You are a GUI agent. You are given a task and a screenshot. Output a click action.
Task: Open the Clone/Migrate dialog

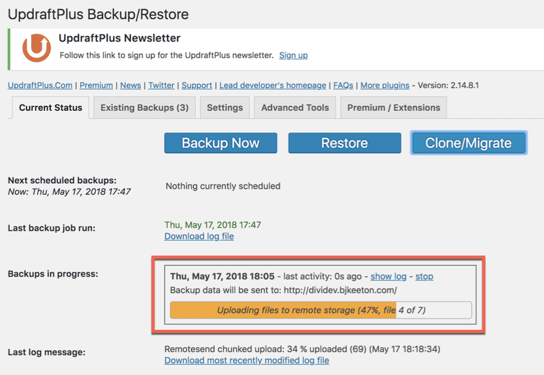tap(469, 142)
